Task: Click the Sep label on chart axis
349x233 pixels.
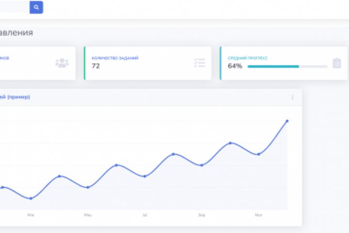Action: (x=202, y=215)
